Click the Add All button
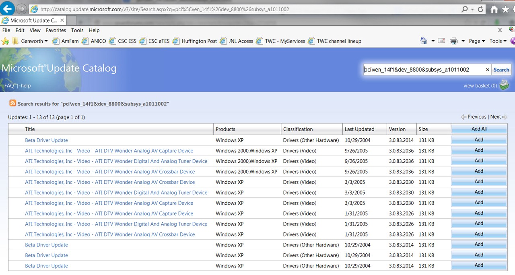This screenshot has height=275, width=515. tap(479, 129)
